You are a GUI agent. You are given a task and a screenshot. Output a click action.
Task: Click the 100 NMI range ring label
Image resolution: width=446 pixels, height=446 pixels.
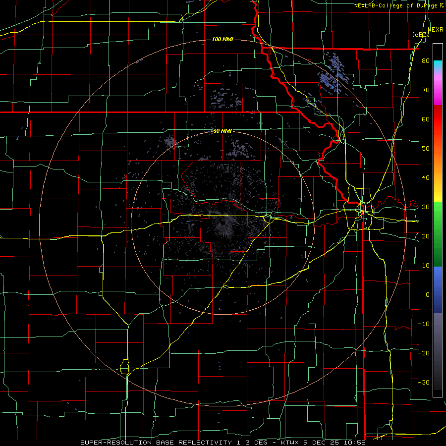[x=223, y=39]
